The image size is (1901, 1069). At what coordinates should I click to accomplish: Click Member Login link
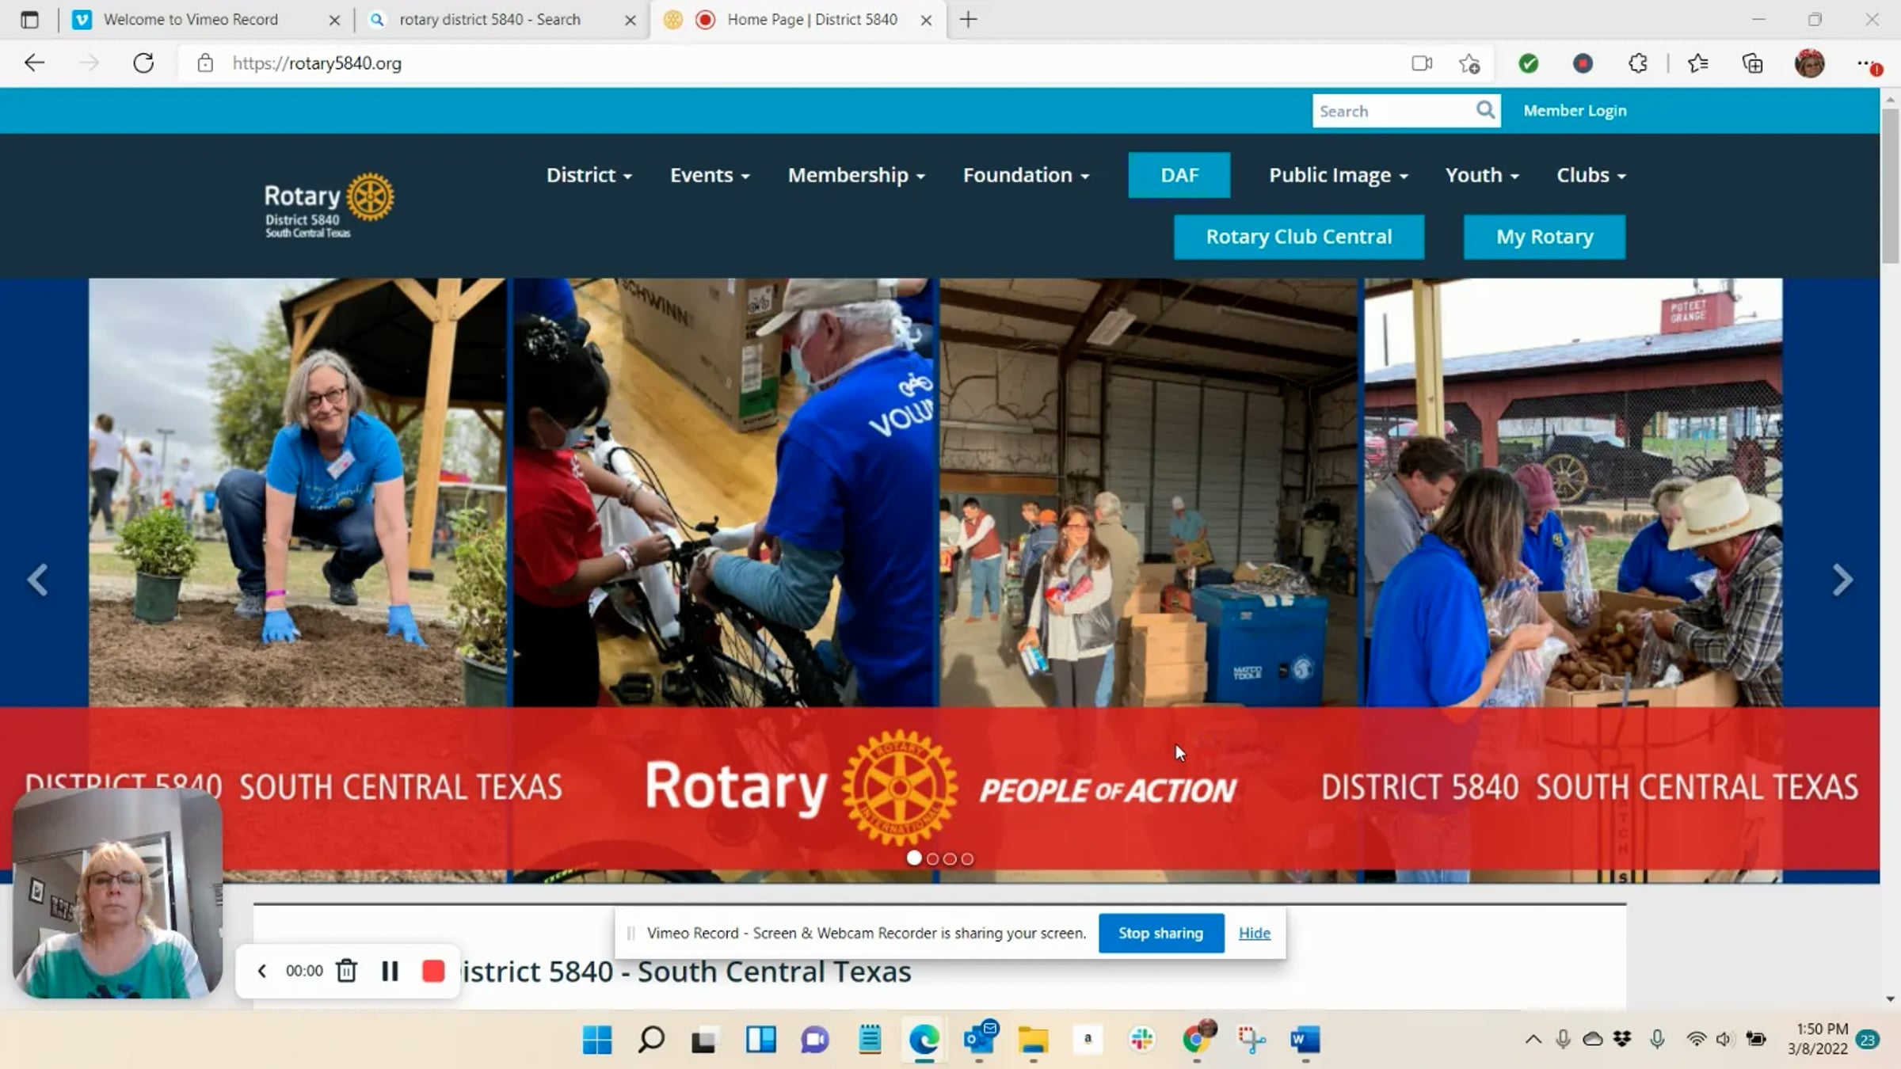(x=1575, y=111)
